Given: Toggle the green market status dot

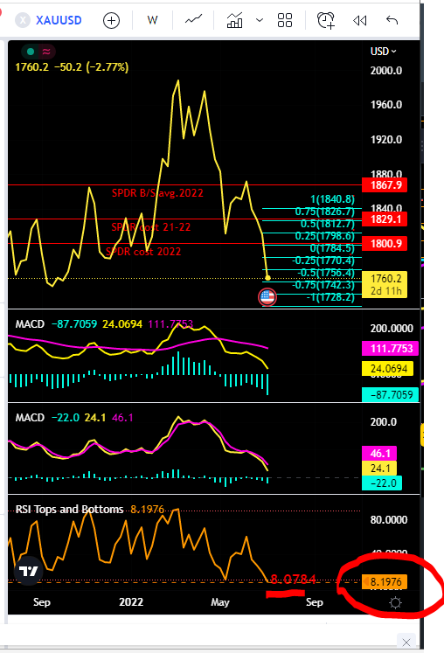Looking at the screenshot, I should coord(30,52).
